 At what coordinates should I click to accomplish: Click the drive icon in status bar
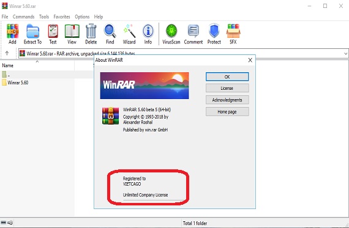3,222
